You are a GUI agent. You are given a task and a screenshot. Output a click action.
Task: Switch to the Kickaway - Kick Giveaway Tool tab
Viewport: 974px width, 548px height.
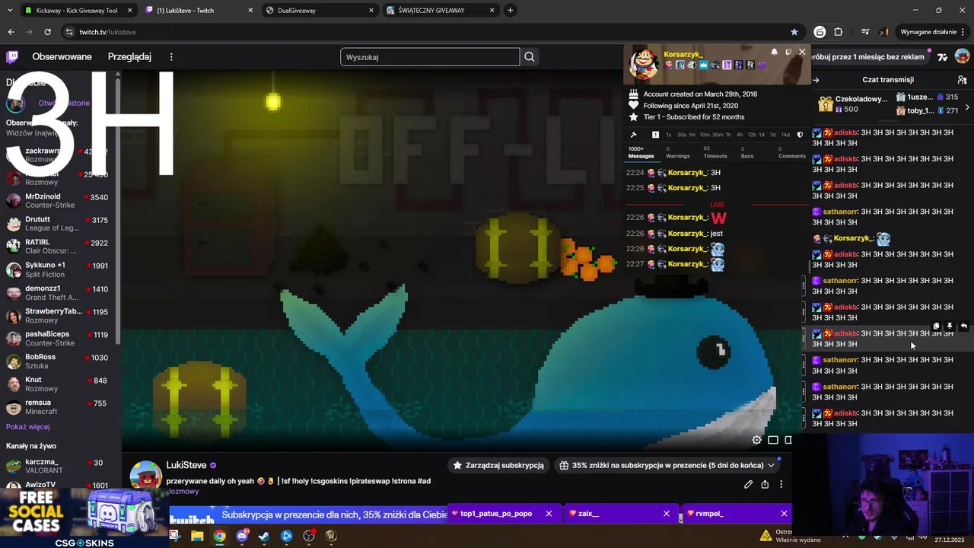click(77, 11)
